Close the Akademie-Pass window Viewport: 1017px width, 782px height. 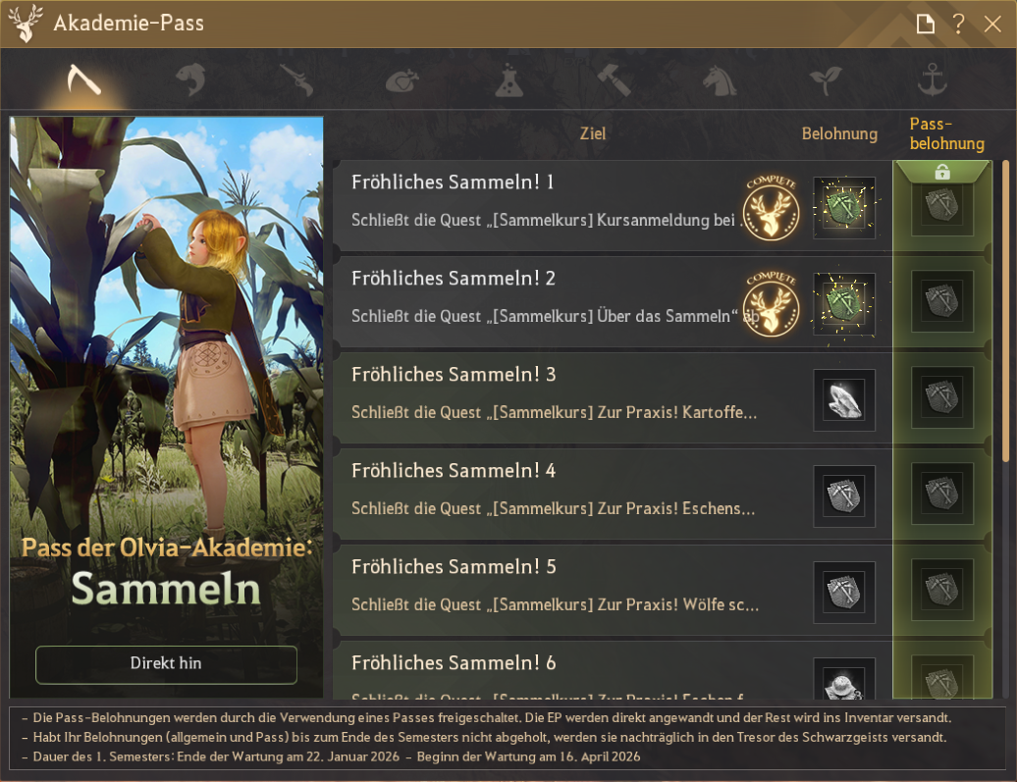point(992,24)
